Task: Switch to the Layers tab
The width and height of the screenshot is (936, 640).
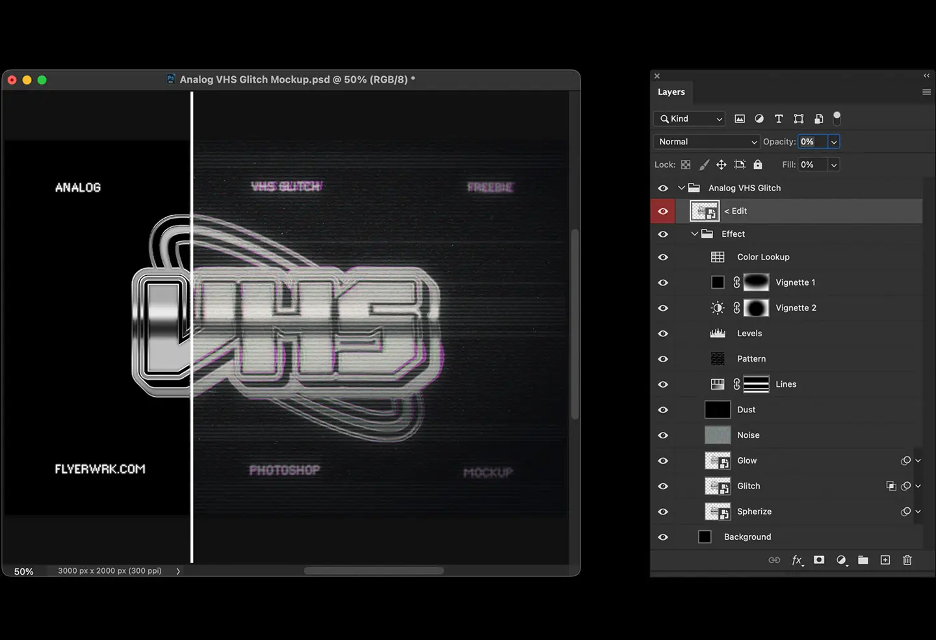Action: pos(671,92)
